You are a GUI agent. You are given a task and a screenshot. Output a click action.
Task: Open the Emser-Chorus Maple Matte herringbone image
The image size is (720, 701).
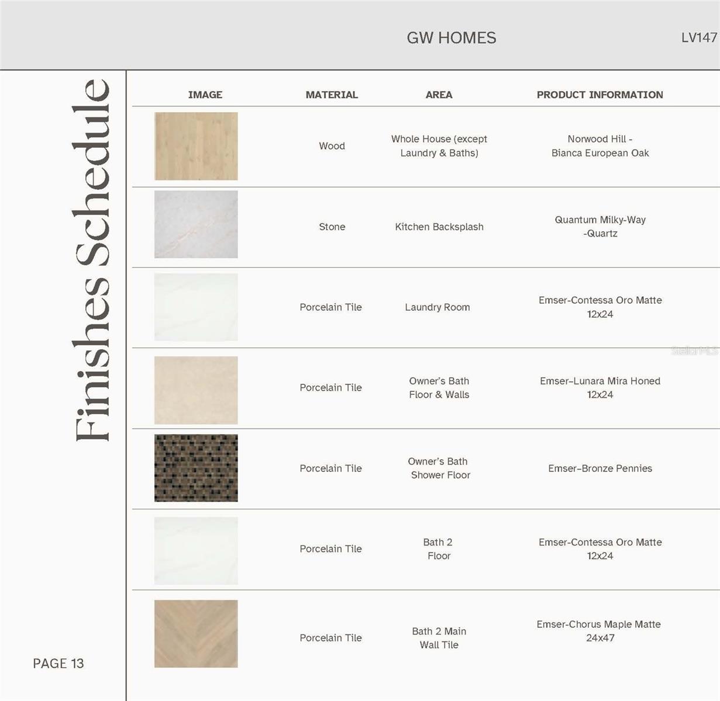196,633
